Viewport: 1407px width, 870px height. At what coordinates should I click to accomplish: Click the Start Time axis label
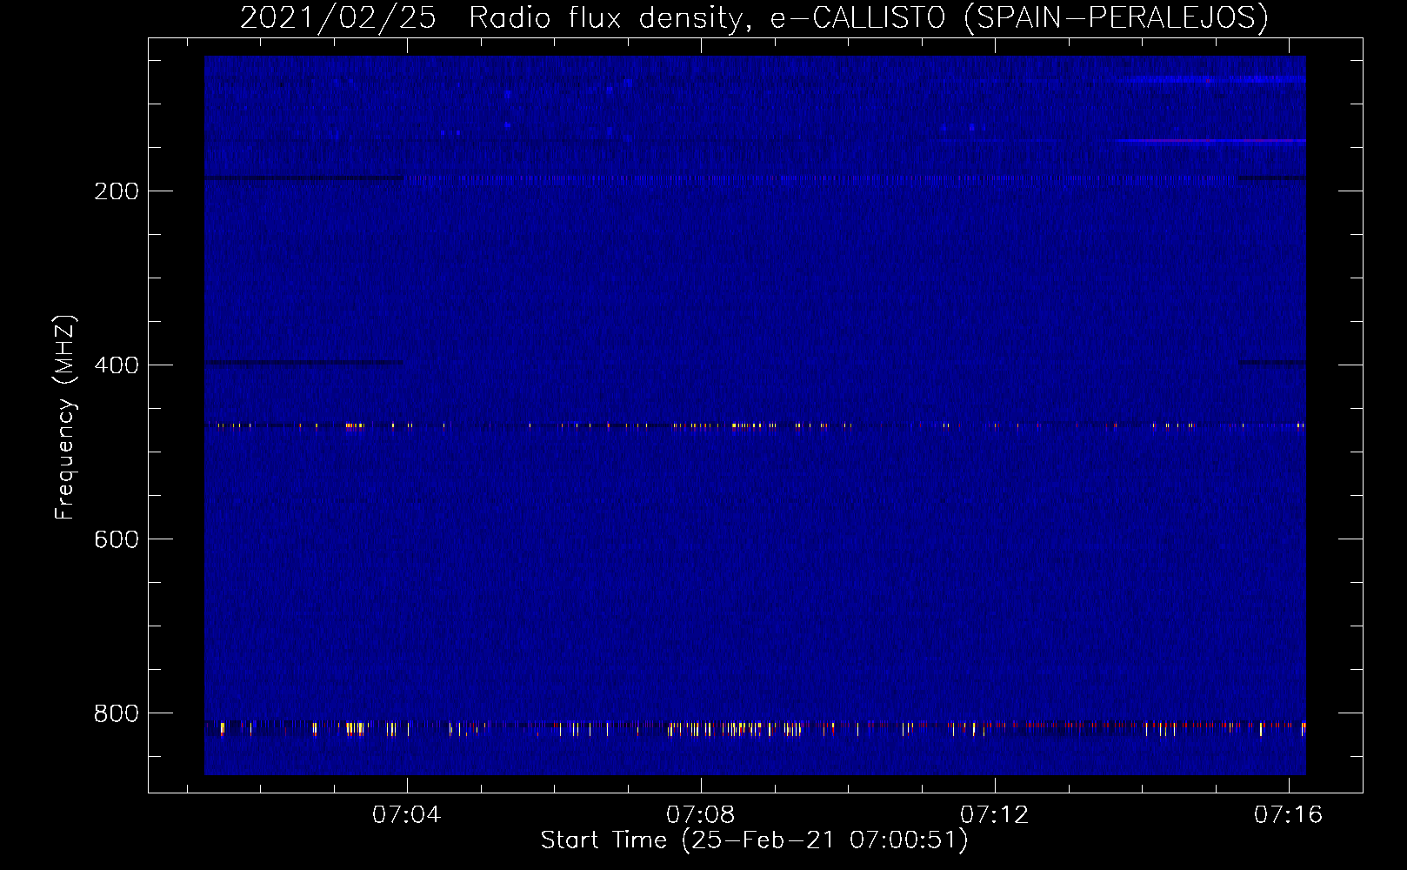point(754,840)
